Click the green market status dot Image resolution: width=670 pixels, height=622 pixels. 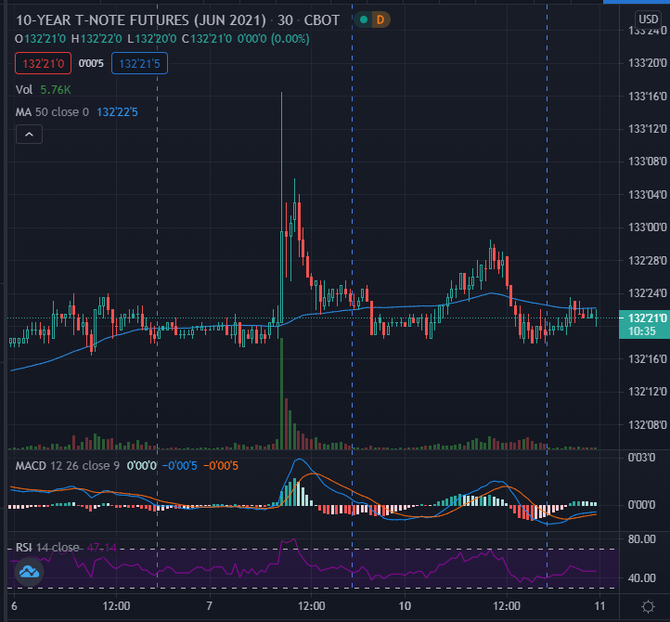pos(364,19)
